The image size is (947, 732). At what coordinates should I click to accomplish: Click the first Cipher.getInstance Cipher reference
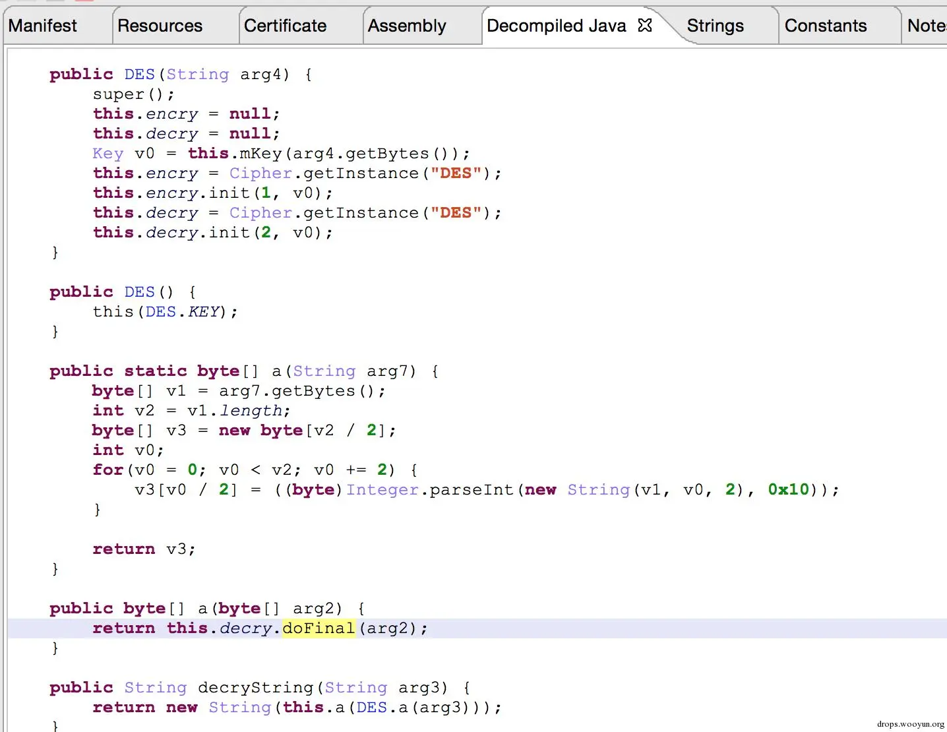coord(260,173)
